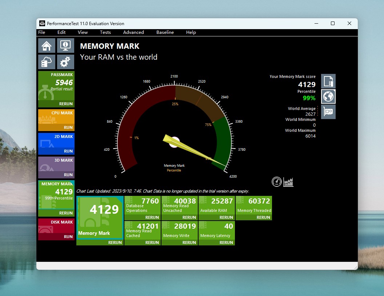Click the World Average 2627 value
The width and height of the screenshot is (384, 296).
click(x=310, y=114)
